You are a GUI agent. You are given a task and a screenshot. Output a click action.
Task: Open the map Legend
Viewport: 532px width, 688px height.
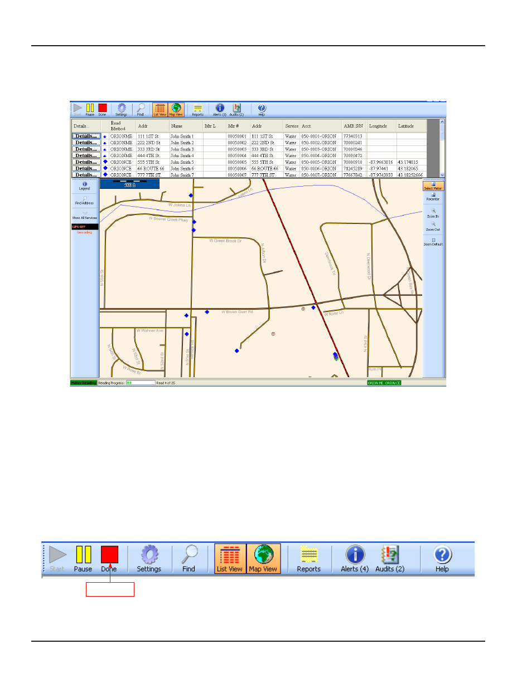(x=85, y=186)
